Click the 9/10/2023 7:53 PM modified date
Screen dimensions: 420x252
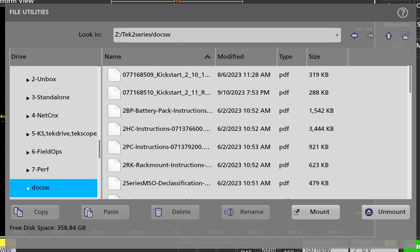[243, 92]
